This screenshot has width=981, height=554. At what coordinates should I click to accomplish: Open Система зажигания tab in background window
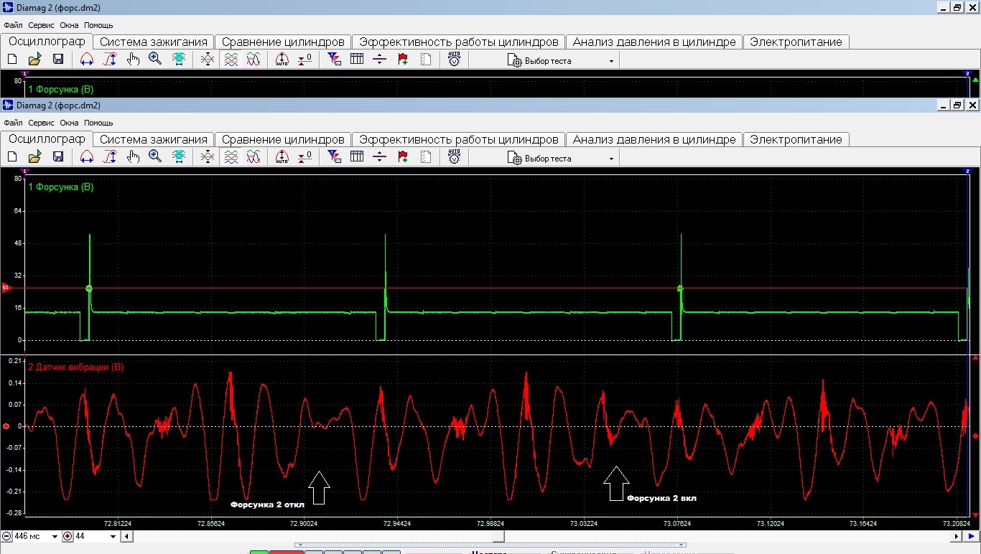click(x=154, y=42)
